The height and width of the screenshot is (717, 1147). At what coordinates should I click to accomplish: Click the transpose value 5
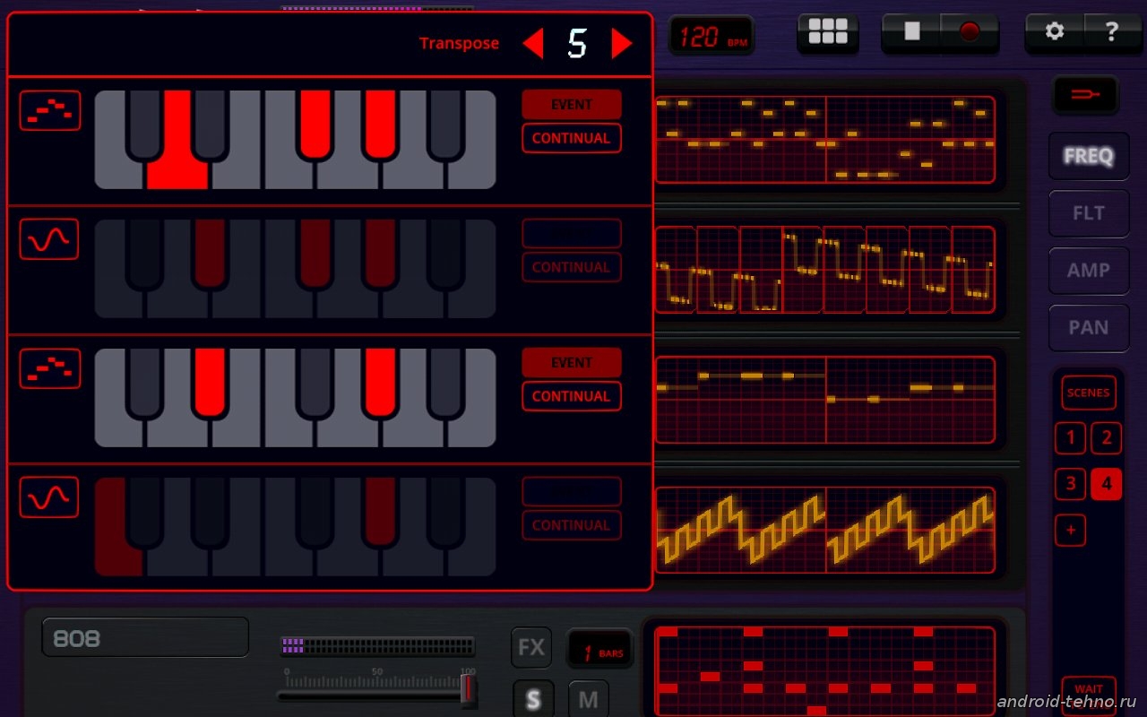577,43
